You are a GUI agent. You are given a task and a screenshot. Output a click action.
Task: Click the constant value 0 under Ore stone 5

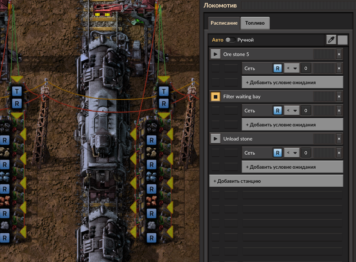click(306, 68)
